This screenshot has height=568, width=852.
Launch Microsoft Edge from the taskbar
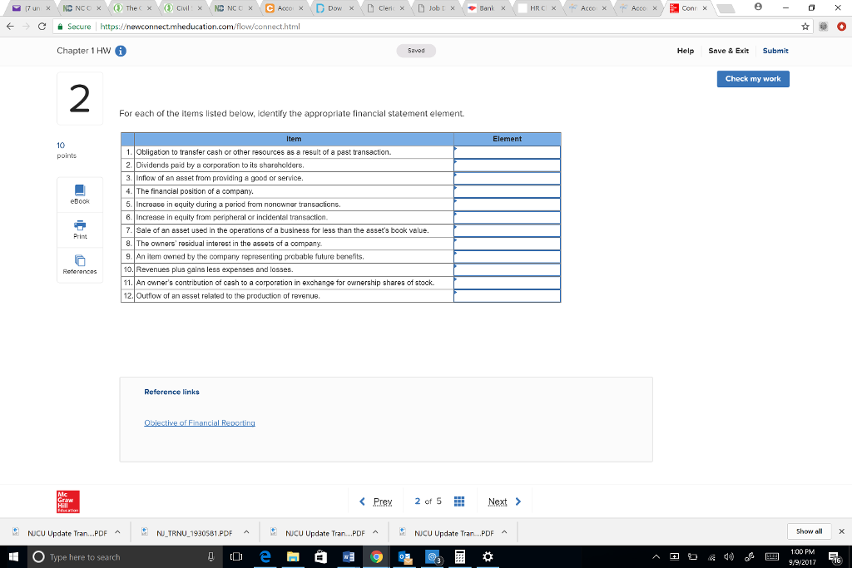(265, 557)
